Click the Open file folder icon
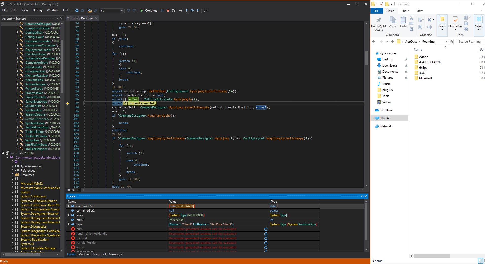The image size is (485, 264). [x=90, y=11]
